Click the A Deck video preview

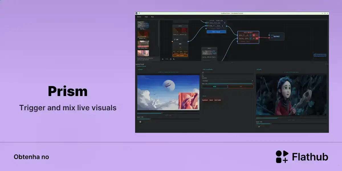(x=168, y=93)
